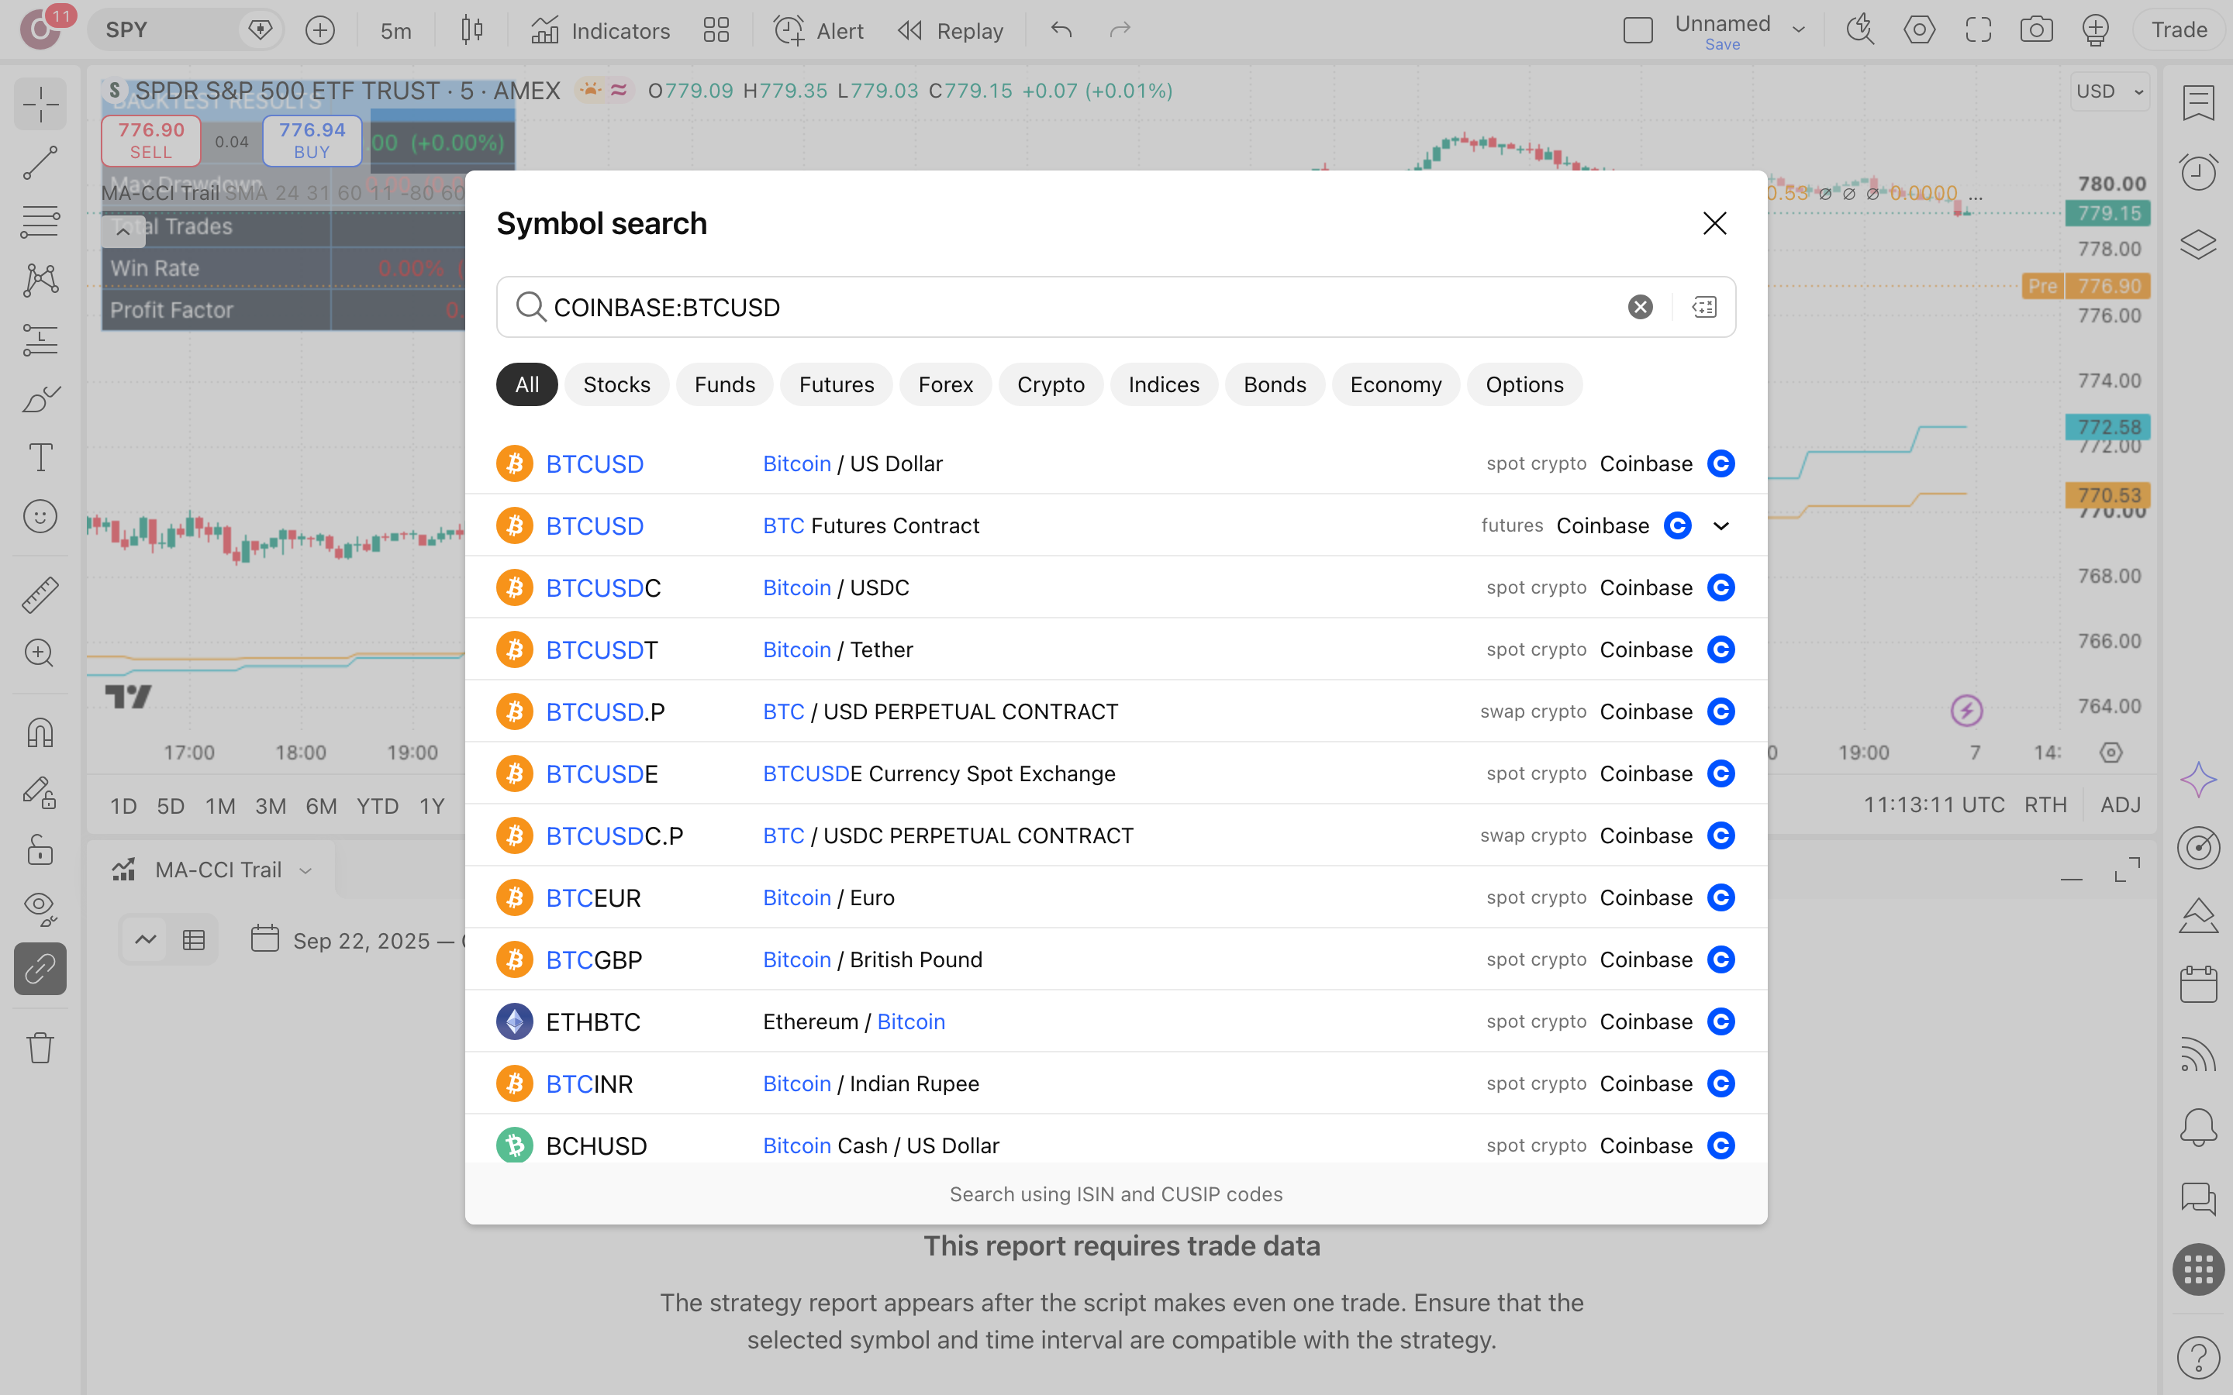
Task: Toggle hide all drawings eye icon
Action: click(40, 909)
